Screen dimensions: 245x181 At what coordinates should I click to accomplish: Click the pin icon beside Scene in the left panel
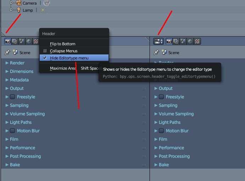click(7, 52)
